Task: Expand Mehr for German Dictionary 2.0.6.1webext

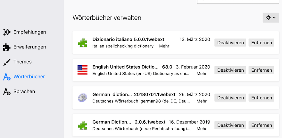Action: point(202,129)
